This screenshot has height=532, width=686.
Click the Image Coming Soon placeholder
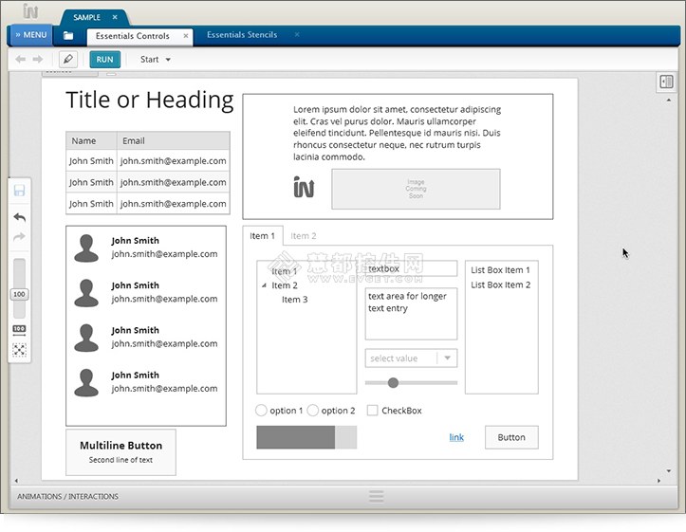click(x=416, y=189)
